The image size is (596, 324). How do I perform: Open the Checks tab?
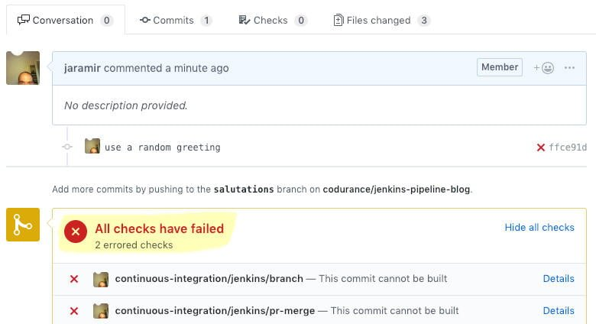point(272,20)
